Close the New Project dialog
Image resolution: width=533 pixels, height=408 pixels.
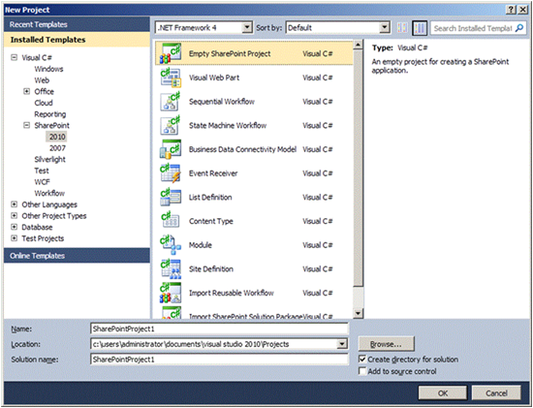coord(522,10)
